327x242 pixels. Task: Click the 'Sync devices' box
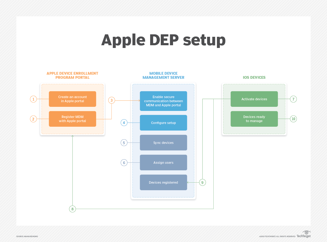coord(163,143)
